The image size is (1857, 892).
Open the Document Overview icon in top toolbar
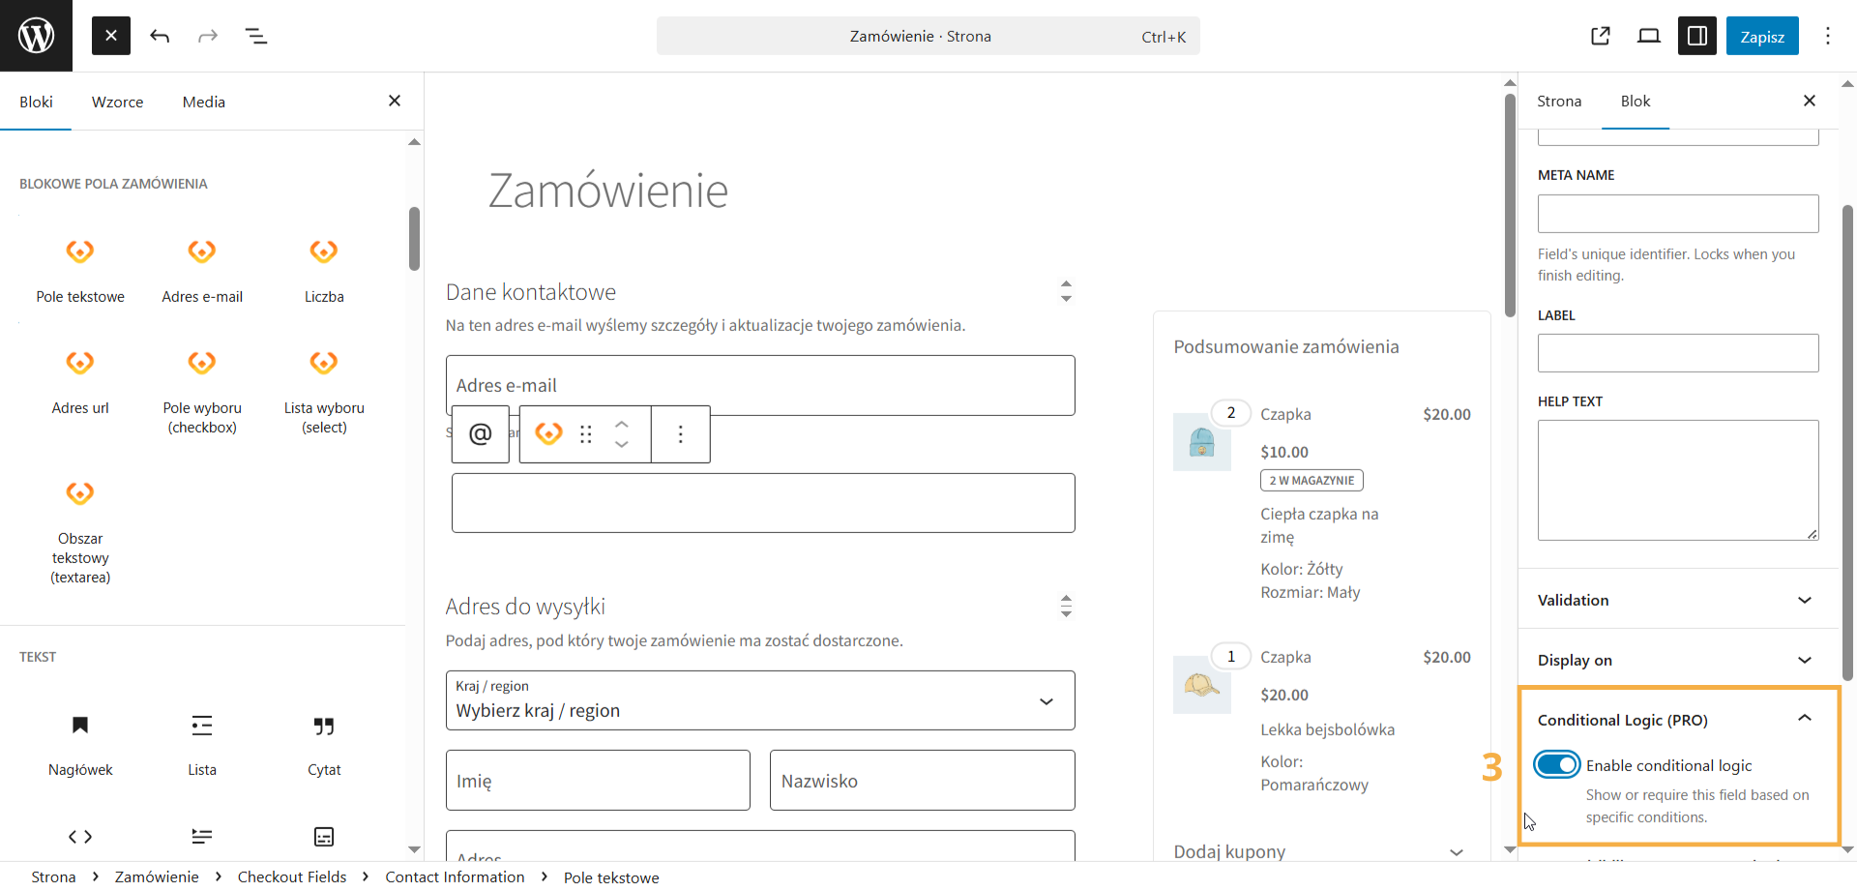[256, 36]
